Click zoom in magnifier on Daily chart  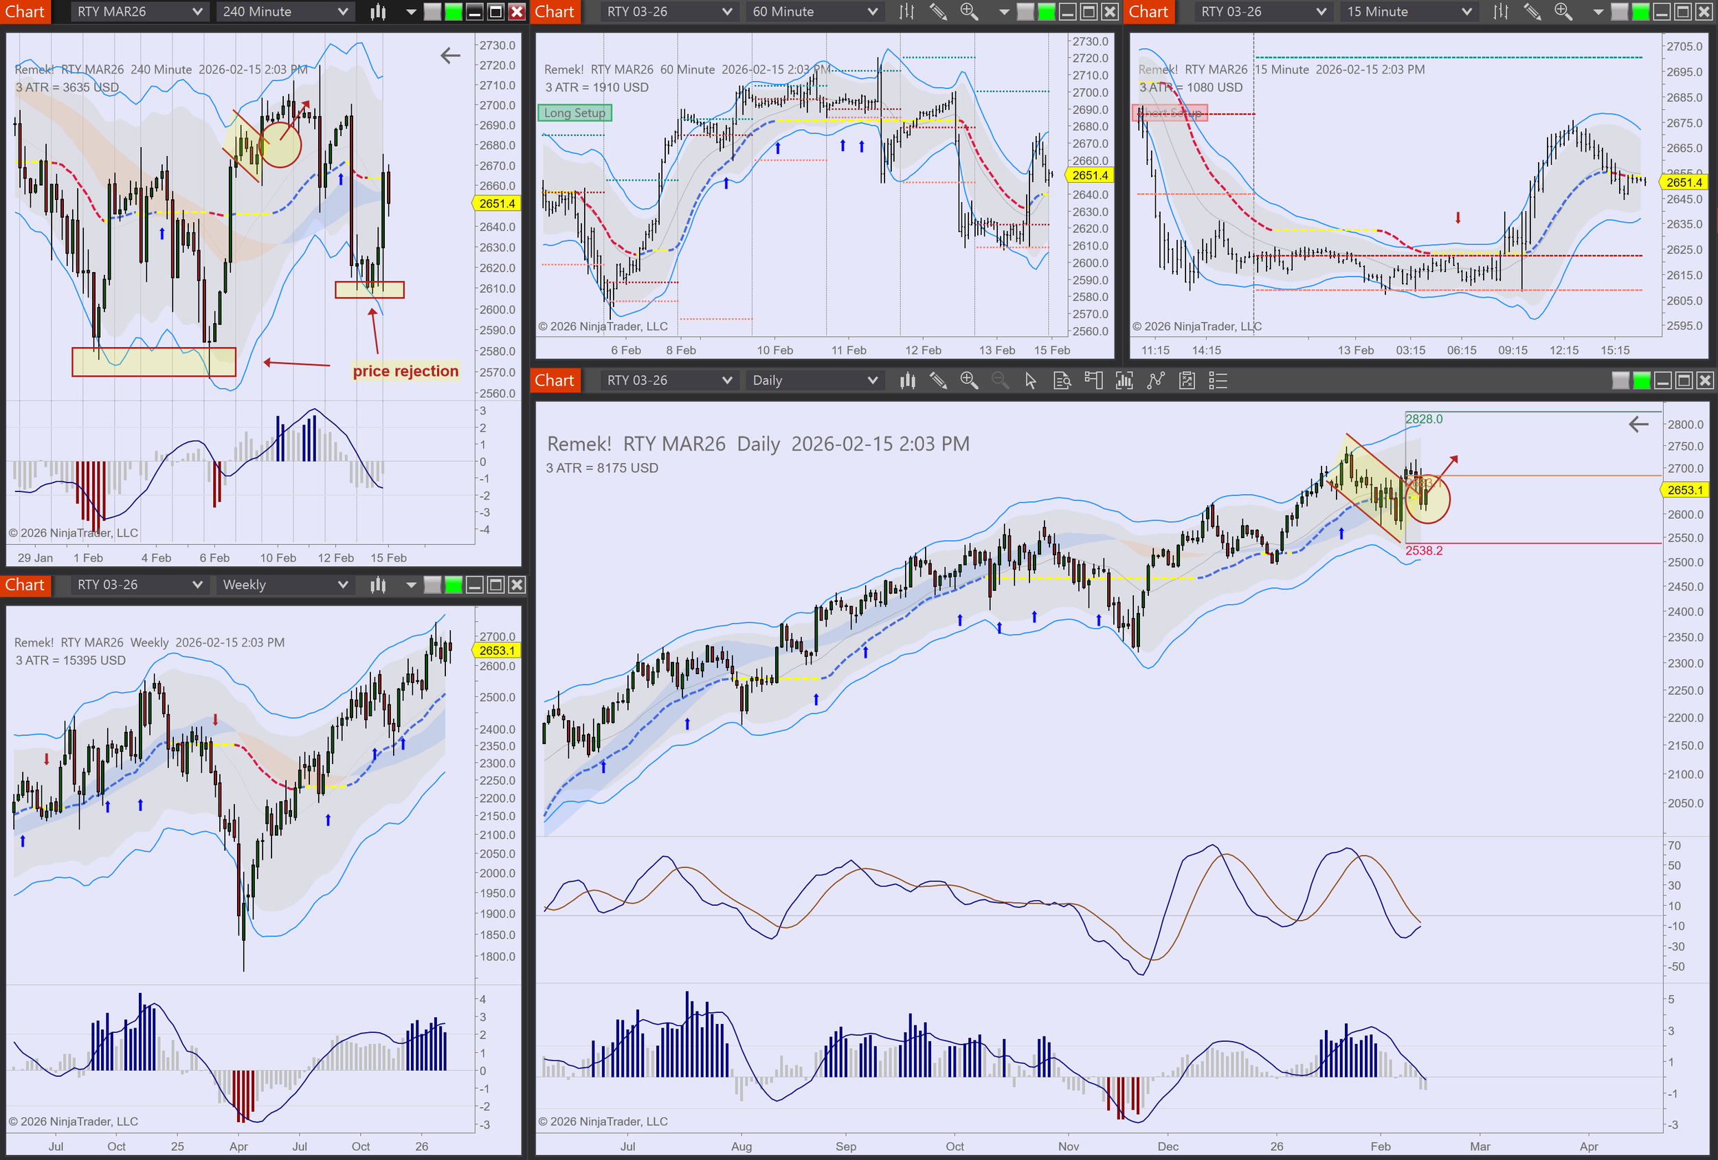[968, 381]
